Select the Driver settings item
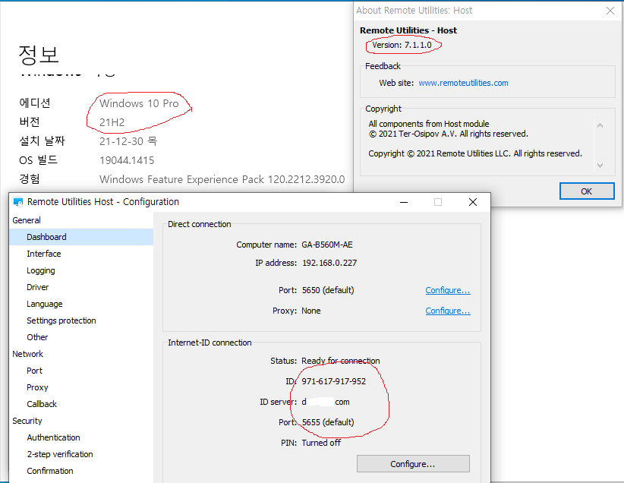The image size is (624, 483). (38, 287)
